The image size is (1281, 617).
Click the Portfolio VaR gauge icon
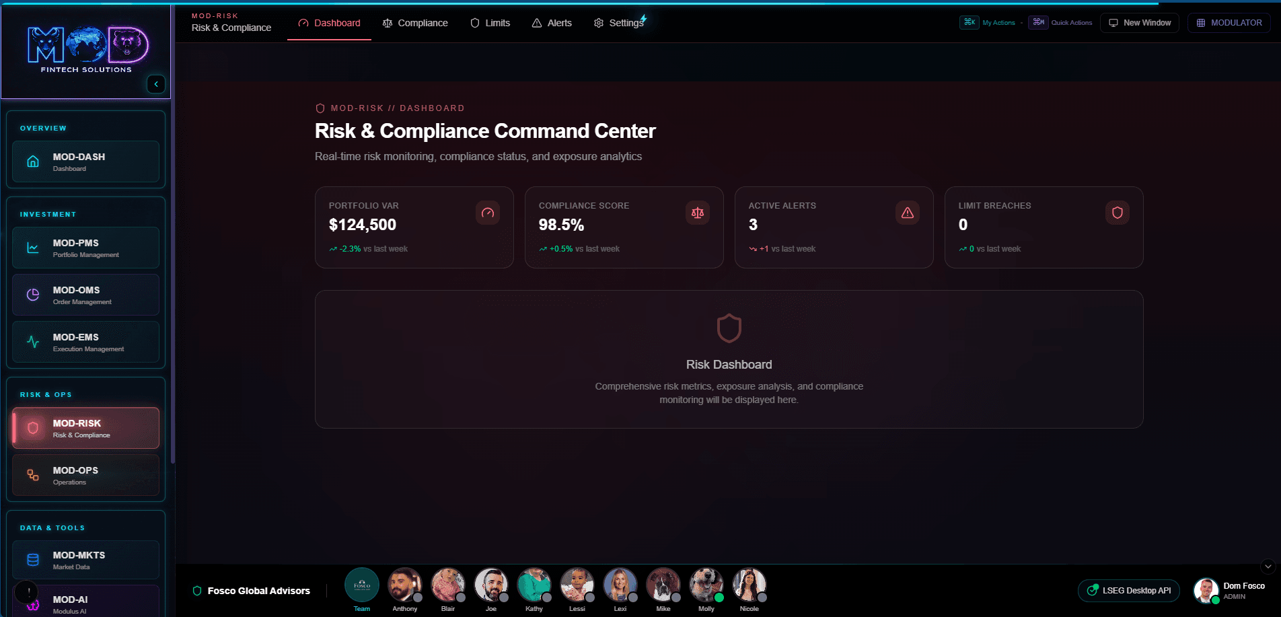point(488,213)
